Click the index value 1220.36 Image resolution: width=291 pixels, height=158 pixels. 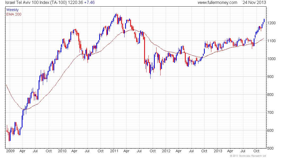click(76, 3)
